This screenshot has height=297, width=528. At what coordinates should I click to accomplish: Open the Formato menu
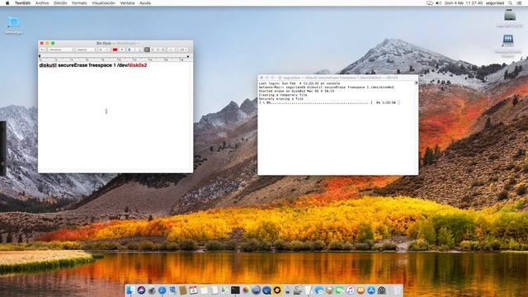(79, 3)
